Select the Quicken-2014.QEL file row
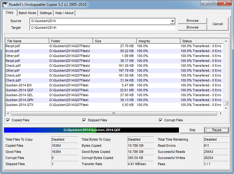 tap(114, 95)
